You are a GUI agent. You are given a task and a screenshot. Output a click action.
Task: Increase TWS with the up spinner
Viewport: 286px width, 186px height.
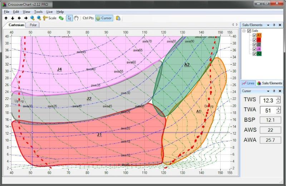coord(278,98)
